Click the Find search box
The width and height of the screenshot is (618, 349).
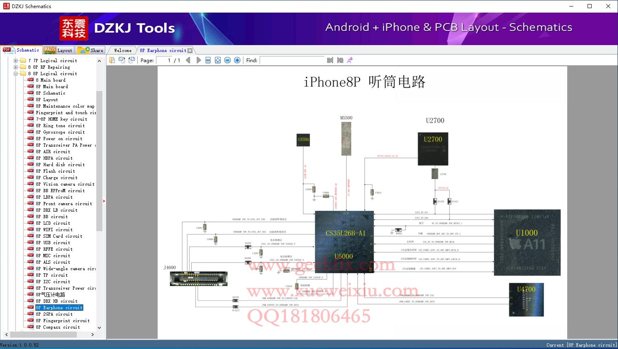tap(292, 60)
